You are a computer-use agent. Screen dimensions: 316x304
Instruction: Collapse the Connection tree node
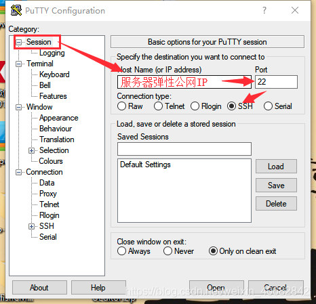[19, 172]
